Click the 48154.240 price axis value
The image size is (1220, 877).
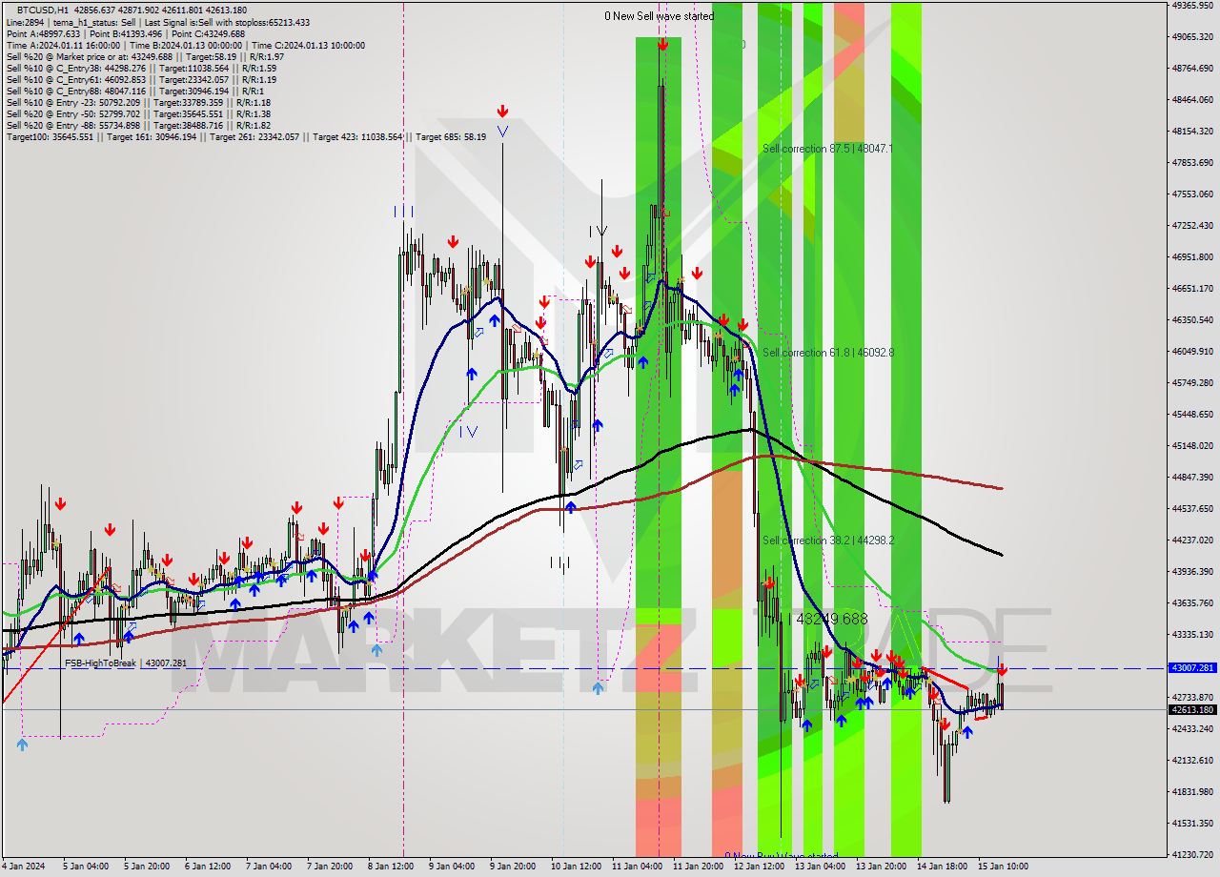(x=1192, y=132)
